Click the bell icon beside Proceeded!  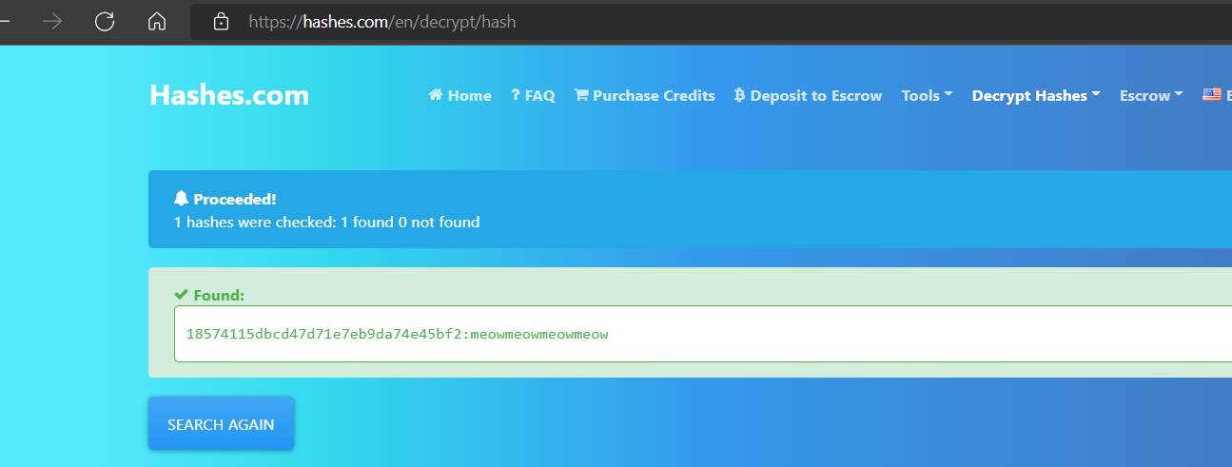click(x=182, y=199)
